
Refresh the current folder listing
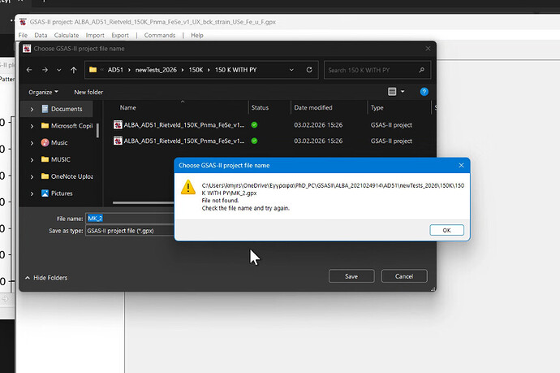pyautogui.click(x=308, y=70)
